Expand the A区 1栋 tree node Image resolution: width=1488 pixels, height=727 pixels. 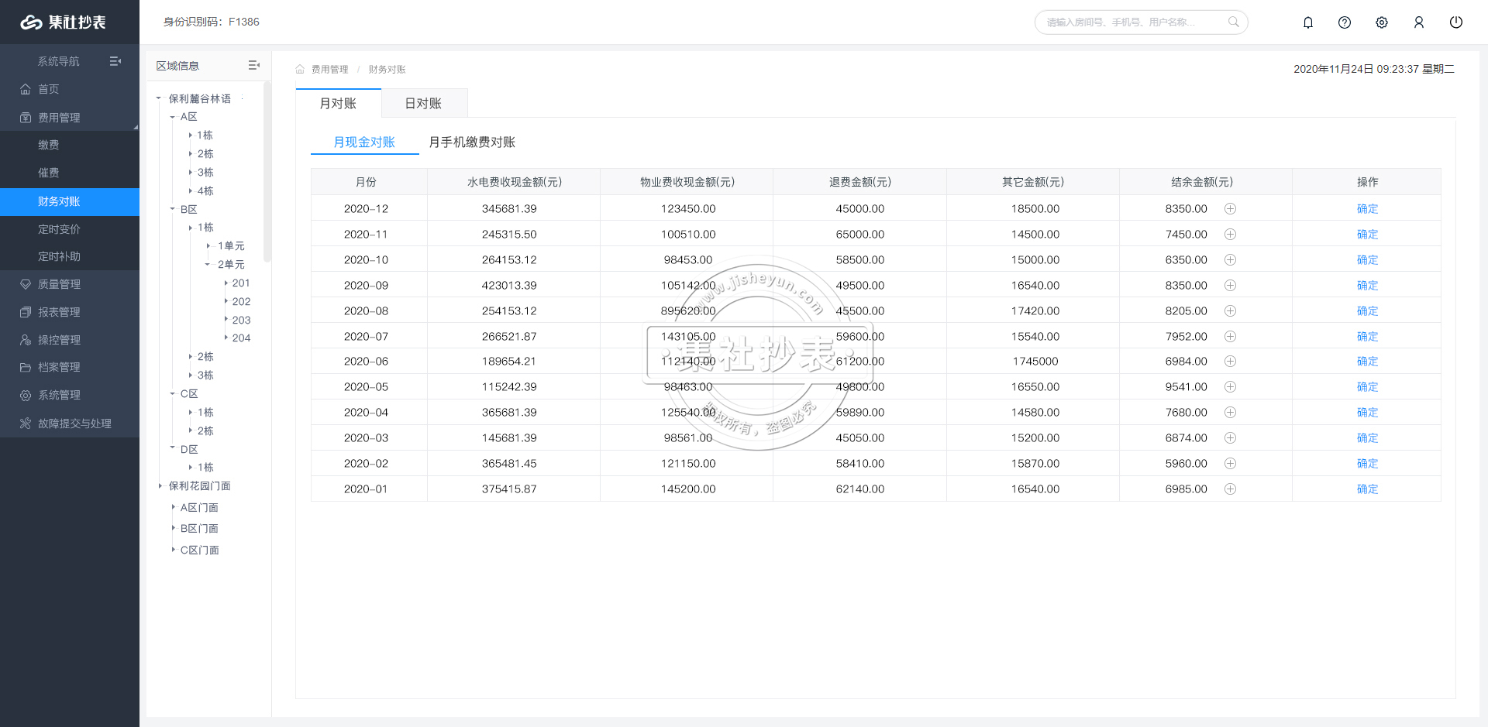coord(191,135)
